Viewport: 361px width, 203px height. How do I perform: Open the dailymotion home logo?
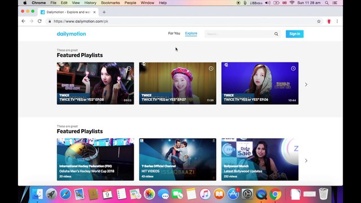72,34
